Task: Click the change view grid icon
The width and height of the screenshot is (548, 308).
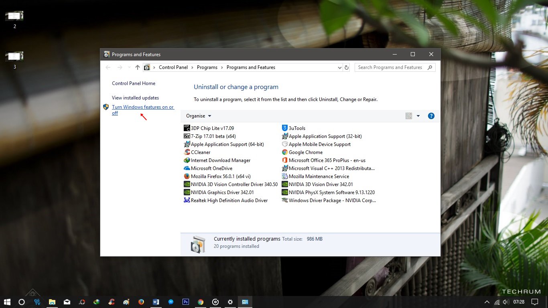Action: pos(409,116)
